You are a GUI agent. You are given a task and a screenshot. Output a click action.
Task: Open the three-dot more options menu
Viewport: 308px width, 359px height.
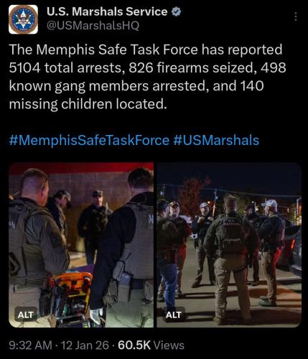tap(296, 17)
